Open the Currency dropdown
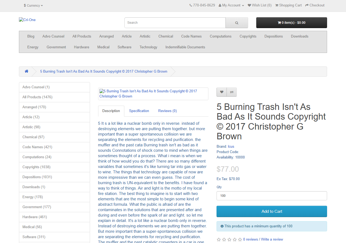The width and height of the screenshot is (346, 243). [x=33, y=5]
